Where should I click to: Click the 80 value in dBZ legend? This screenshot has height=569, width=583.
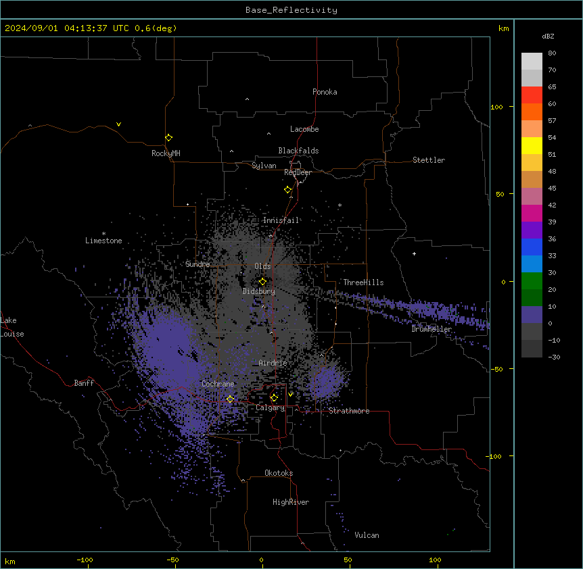pos(552,53)
